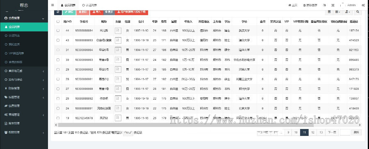Switch to the 会员列表 tab
The width and height of the screenshot is (369, 149).
click(68, 5)
